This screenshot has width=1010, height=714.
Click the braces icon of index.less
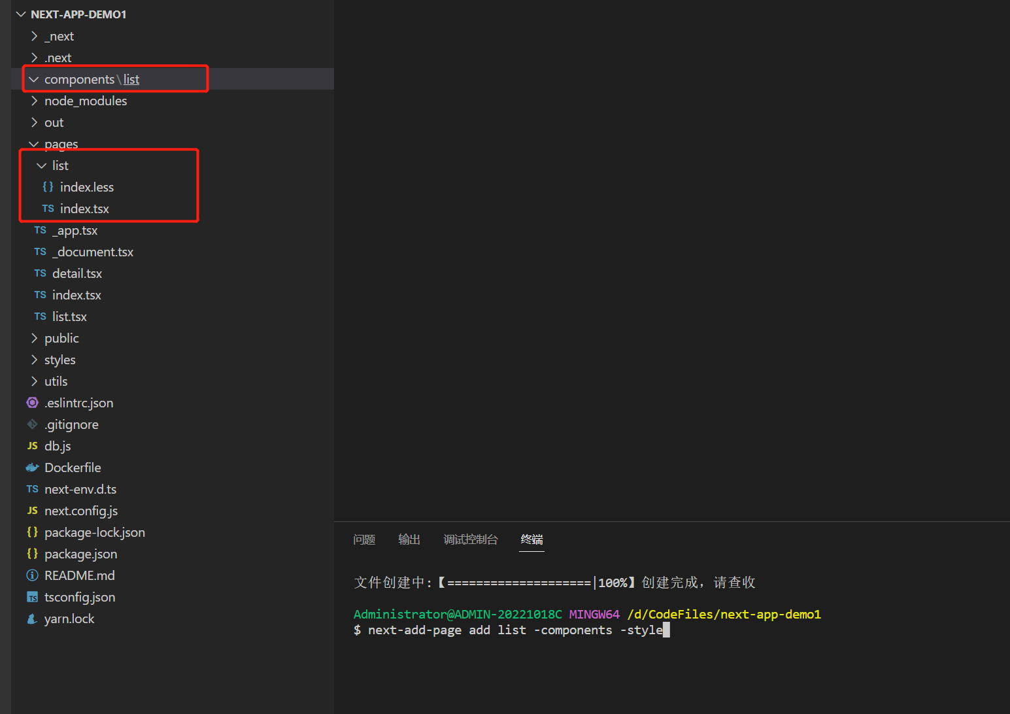[x=48, y=187]
